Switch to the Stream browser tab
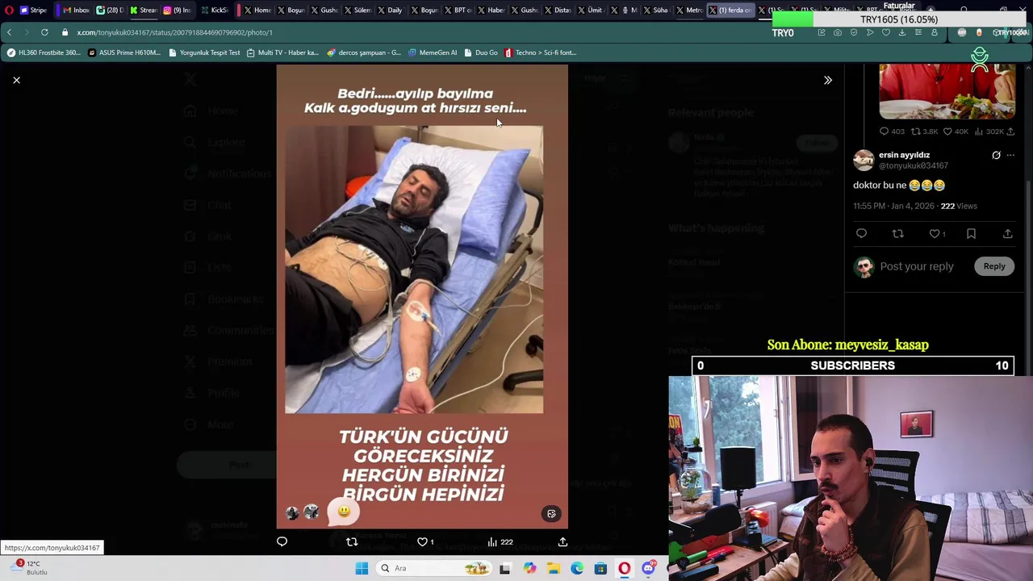1033x581 pixels. click(143, 10)
